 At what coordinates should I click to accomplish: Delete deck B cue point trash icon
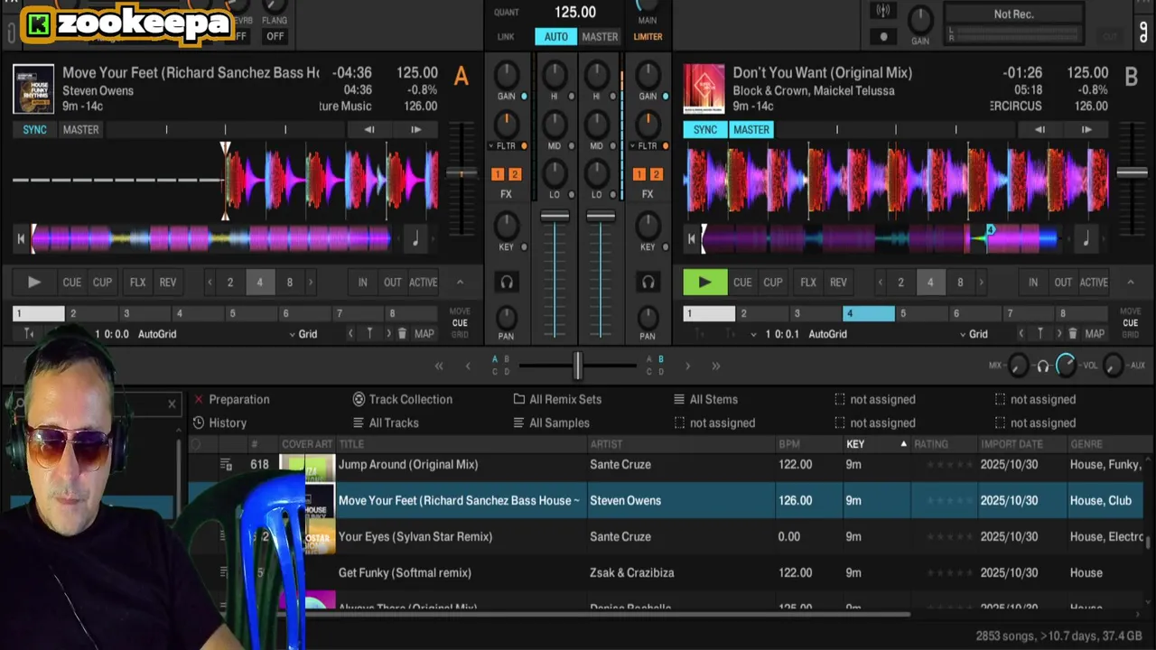[1072, 334]
